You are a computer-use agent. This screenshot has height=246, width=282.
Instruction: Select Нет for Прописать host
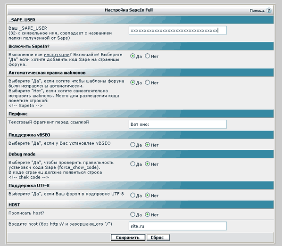pyautogui.click(x=147, y=214)
